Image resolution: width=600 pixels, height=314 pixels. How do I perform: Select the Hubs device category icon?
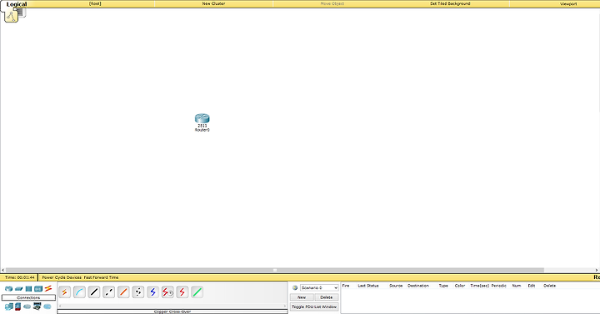pos(28,289)
